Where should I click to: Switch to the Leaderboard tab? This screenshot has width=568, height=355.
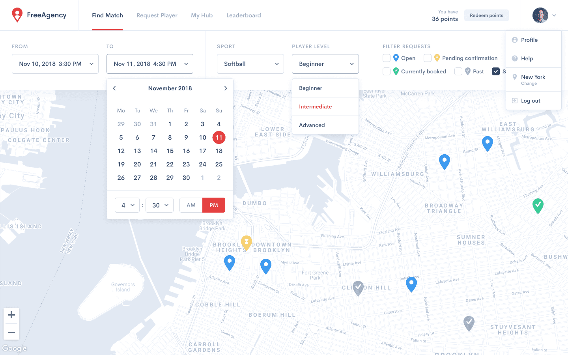tap(243, 15)
